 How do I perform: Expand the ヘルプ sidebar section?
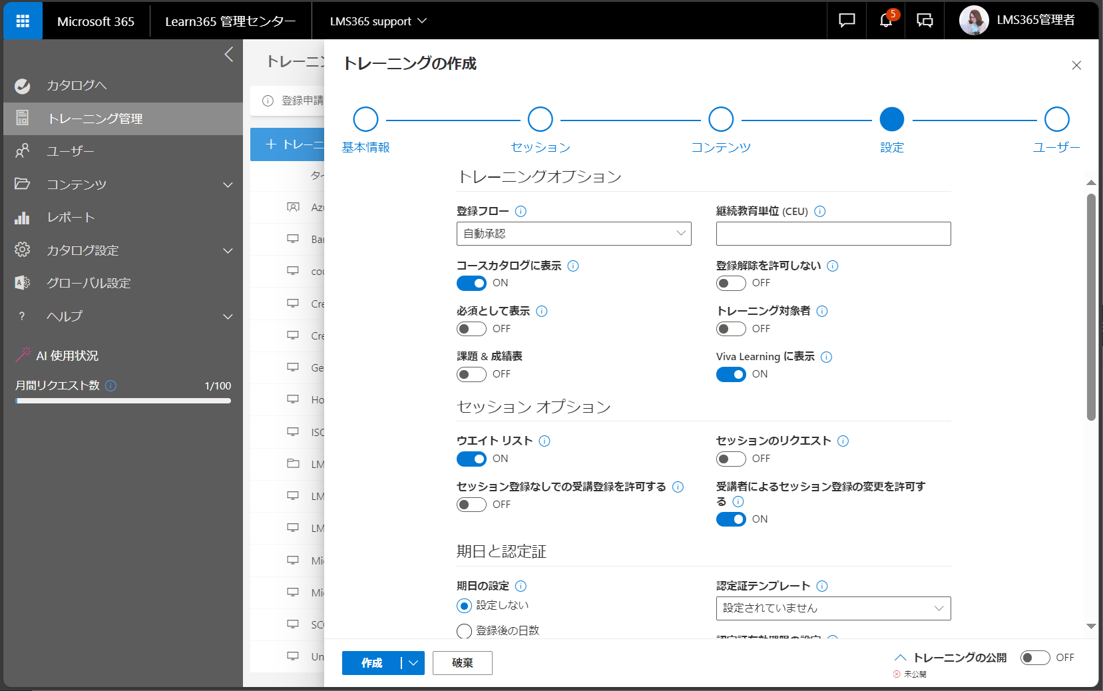click(x=228, y=316)
